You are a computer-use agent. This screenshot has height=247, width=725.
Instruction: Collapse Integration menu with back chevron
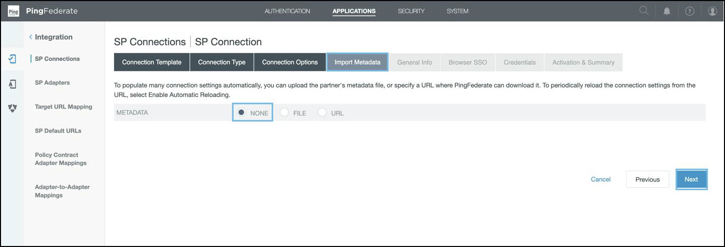pyautogui.click(x=31, y=37)
